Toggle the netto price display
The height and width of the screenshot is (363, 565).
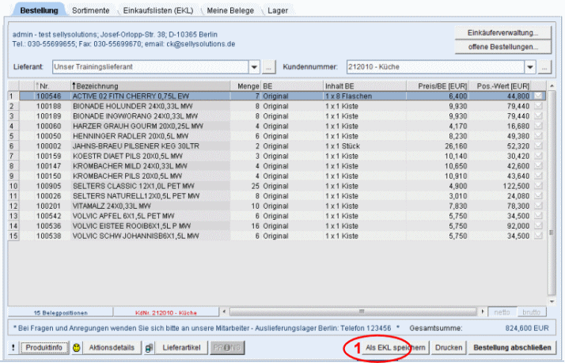pyautogui.click(x=502, y=312)
